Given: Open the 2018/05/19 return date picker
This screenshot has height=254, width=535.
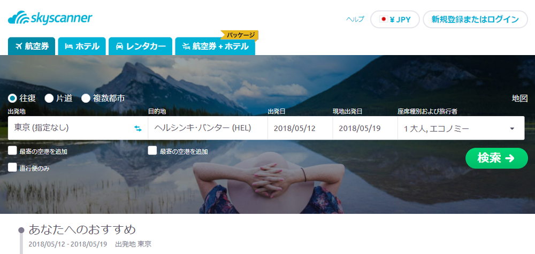Looking at the screenshot, I should (365, 128).
